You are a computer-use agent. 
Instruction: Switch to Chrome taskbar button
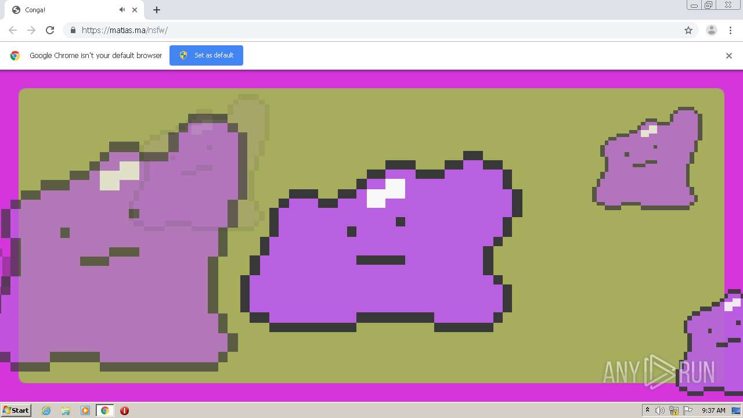coord(104,410)
